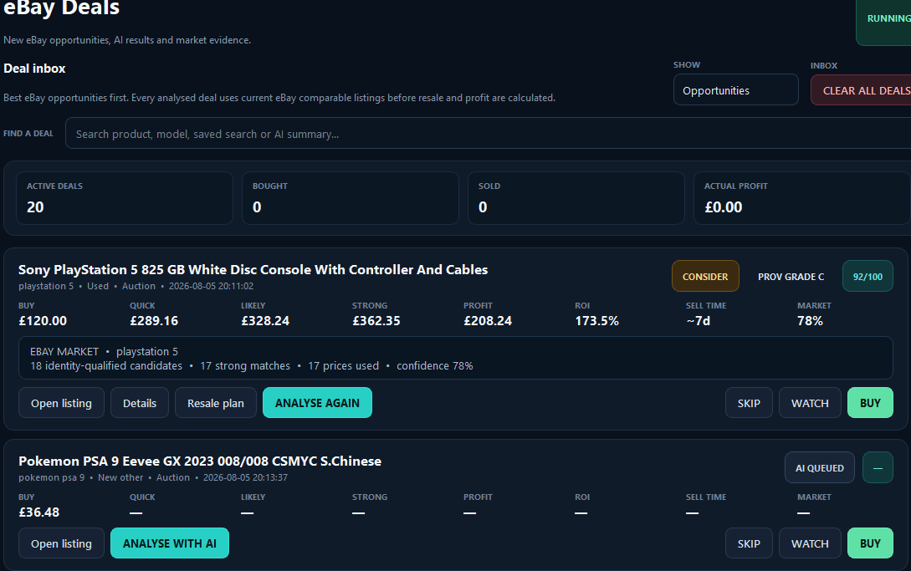Buy the PlayStation 5 deal

(x=870, y=403)
